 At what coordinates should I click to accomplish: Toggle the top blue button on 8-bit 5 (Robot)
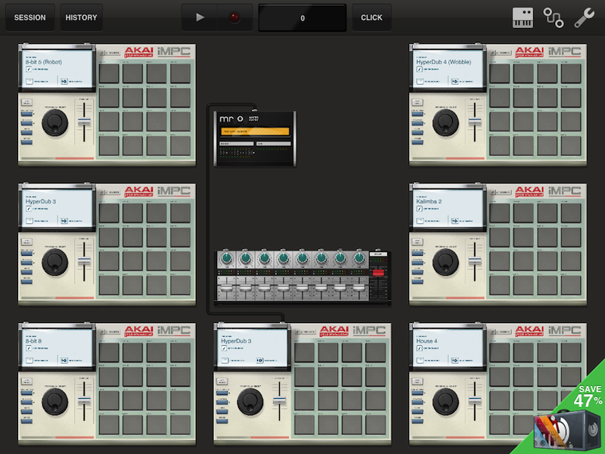[x=26, y=114]
